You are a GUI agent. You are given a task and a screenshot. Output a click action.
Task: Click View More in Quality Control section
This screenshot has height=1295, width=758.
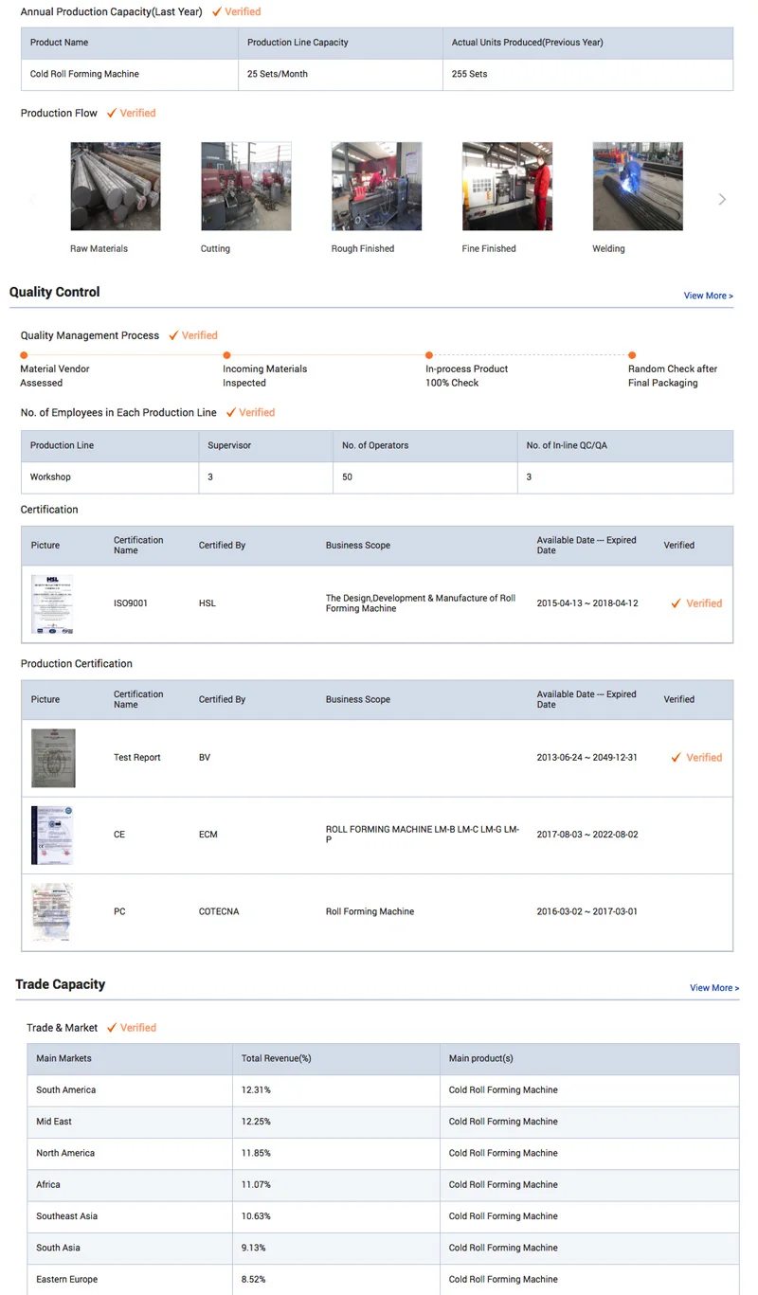tap(708, 296)
